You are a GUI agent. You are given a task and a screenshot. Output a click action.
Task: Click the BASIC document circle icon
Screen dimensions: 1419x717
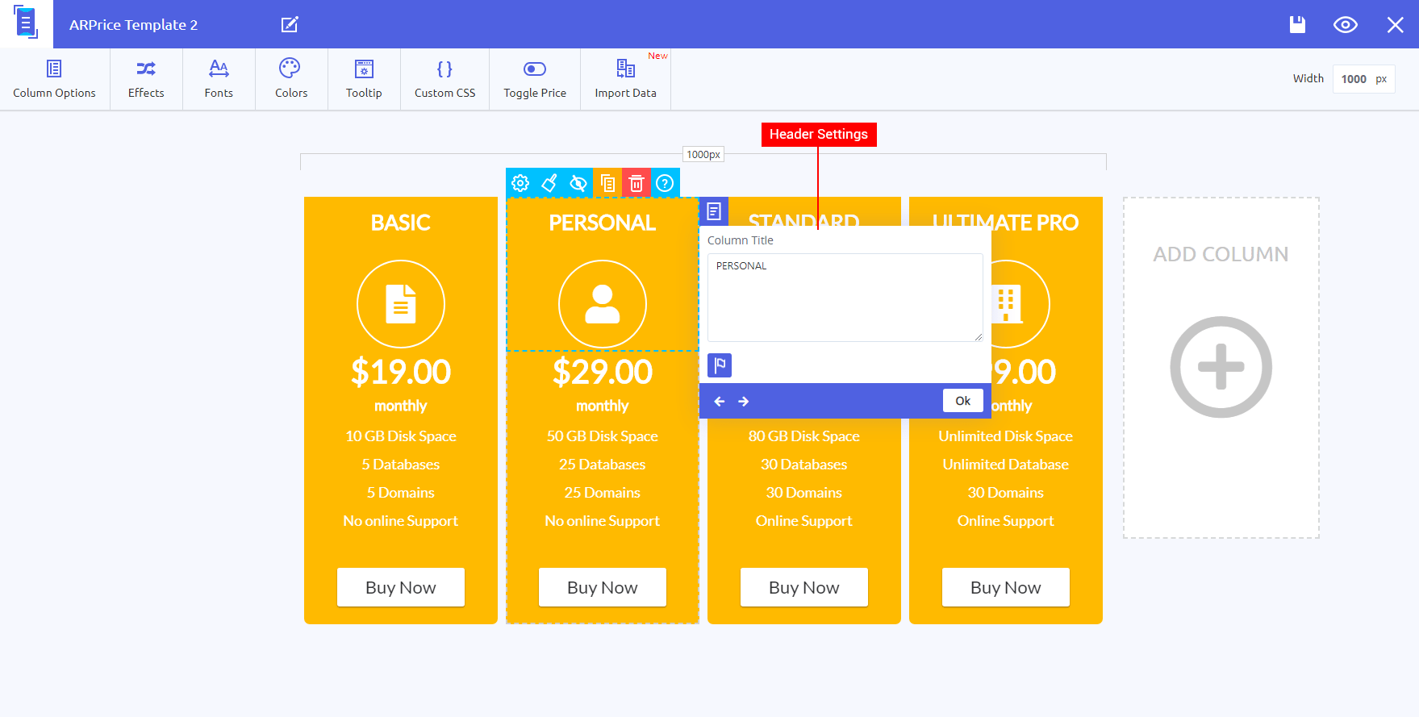401,304
